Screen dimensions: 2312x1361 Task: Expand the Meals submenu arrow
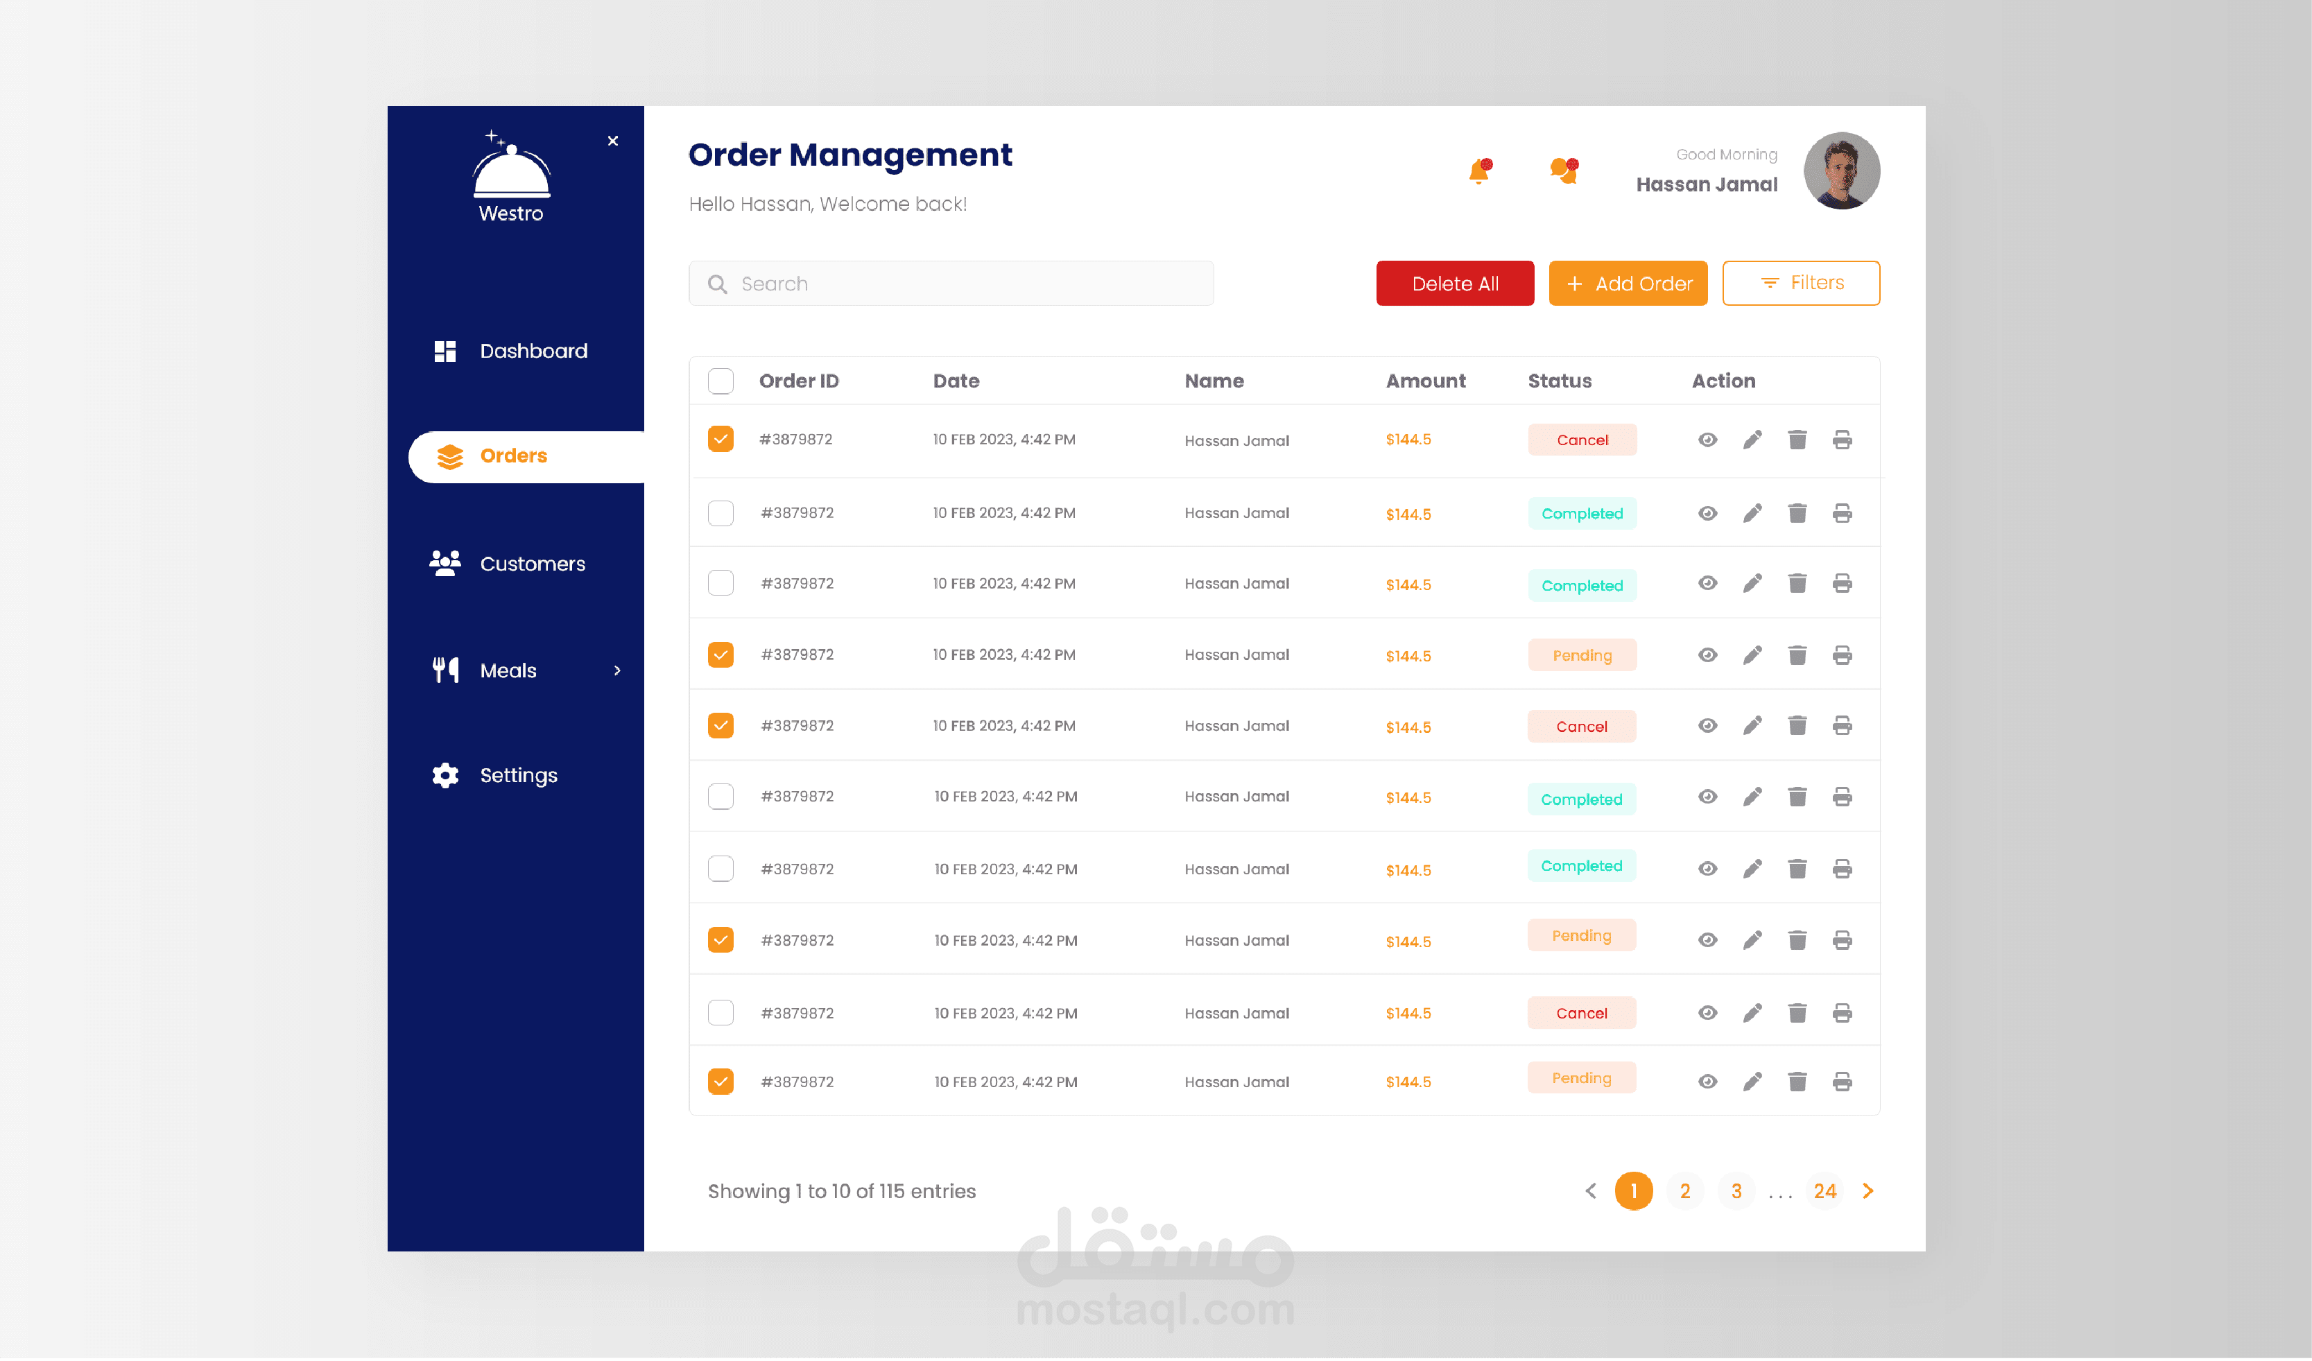point(617,670)
